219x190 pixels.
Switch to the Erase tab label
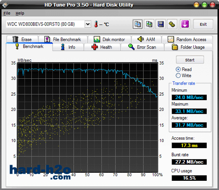27,40
